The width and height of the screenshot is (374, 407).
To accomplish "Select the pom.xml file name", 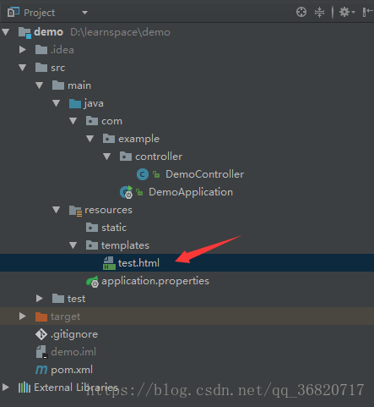I will coord(72,370).
